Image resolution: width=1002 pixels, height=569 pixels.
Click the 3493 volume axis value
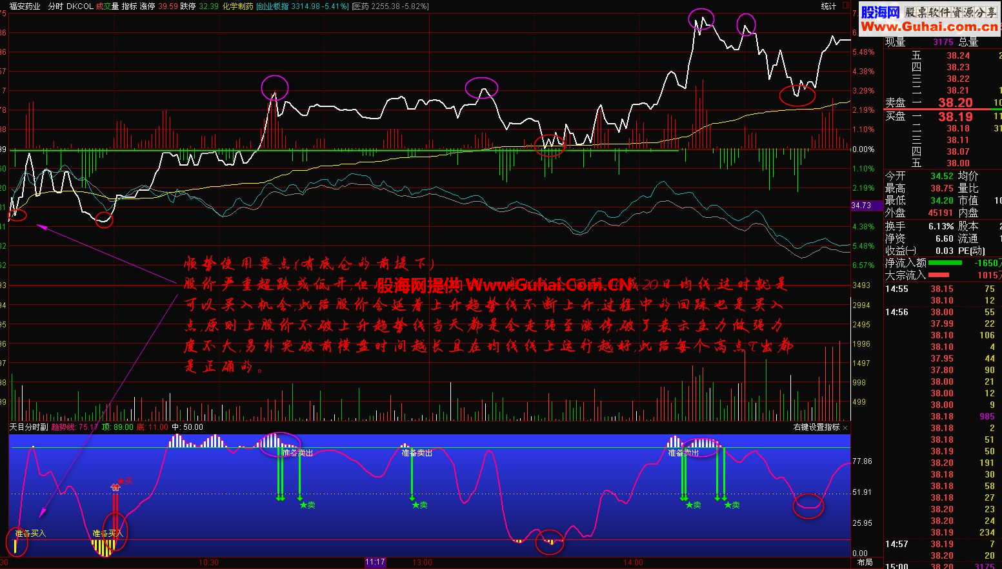pyautogui.click(x=861, y=285)
